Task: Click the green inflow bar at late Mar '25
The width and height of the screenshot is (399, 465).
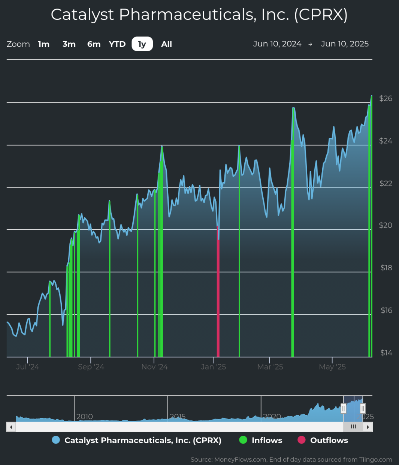Action: [293, 232]
